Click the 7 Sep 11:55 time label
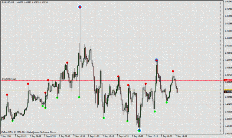Screen dimensions: 232x138 [x=94, y=137]
